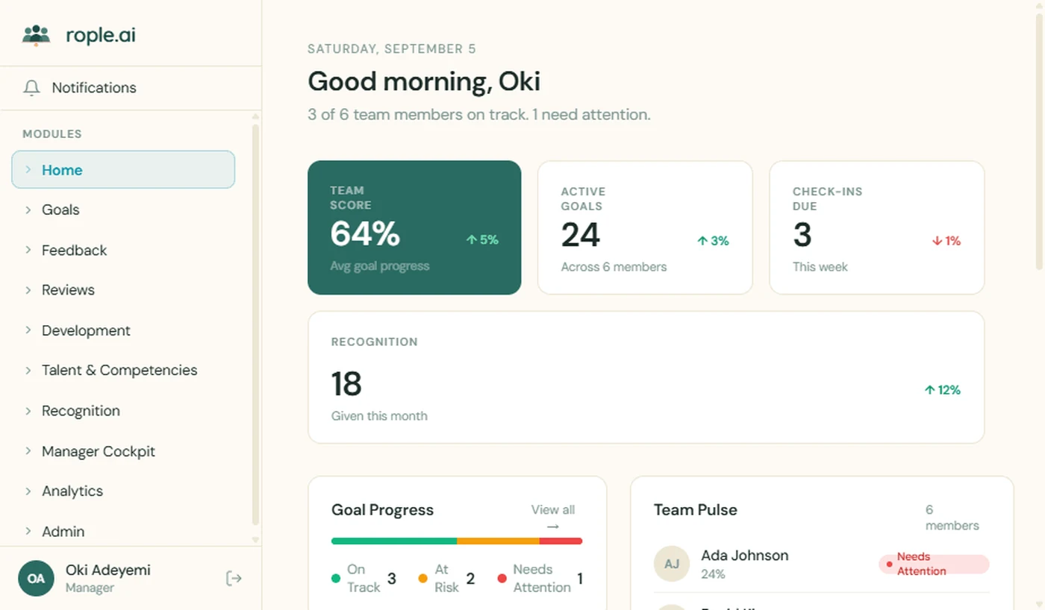Click the logout icon beside Oki Adeyemi
This screenshot has width=1045, height=610.
coord(234,578)
